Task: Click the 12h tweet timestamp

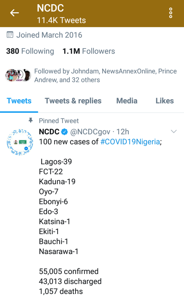Action: coord(123,132)
